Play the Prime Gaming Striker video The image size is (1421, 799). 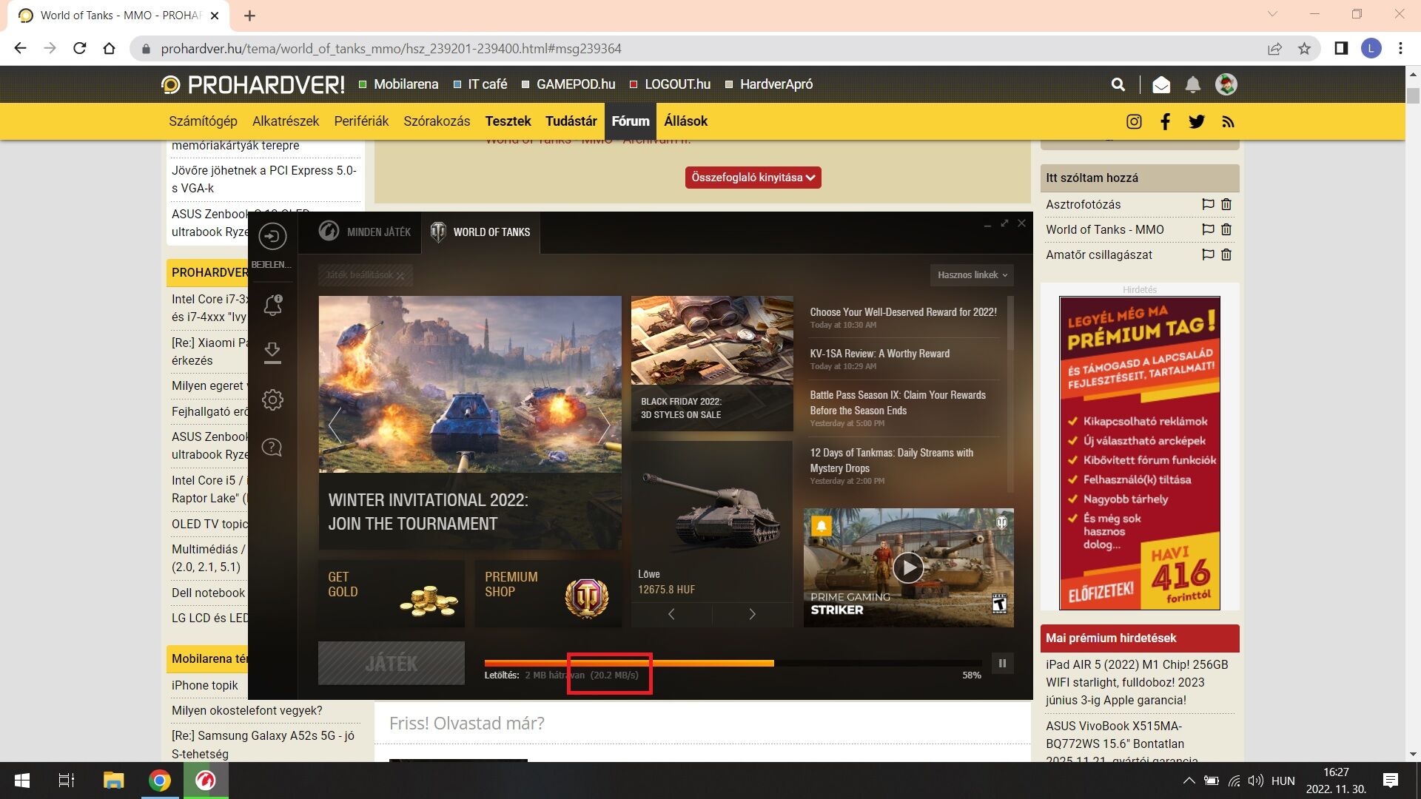click(x=907, y=568)
